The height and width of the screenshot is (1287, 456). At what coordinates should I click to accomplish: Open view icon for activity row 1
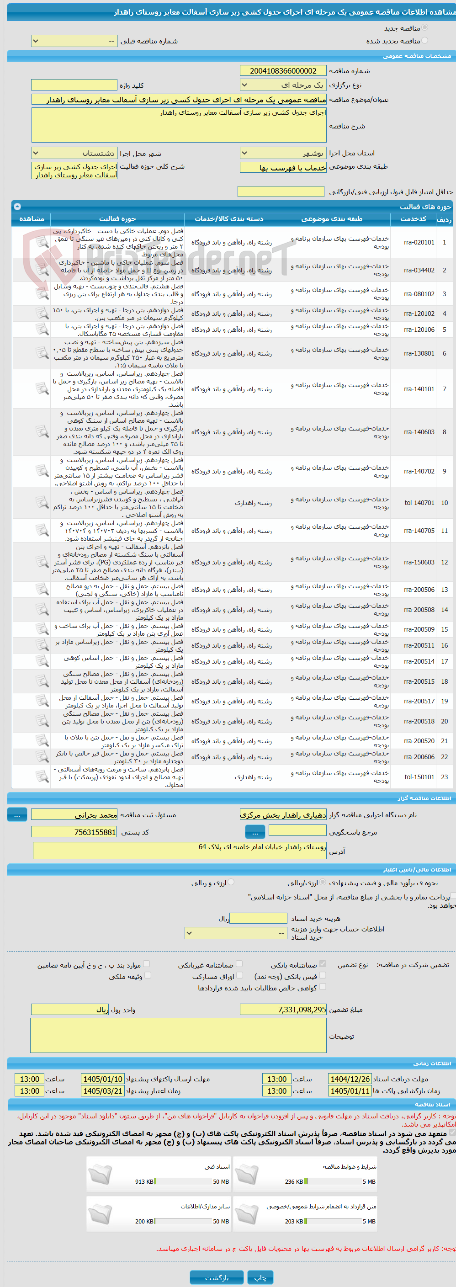(42, 242)
